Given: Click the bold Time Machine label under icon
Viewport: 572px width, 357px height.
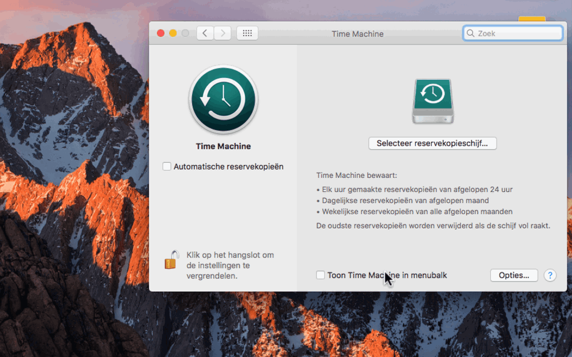Looking at the screenshot, I should [x=223, y=146].
